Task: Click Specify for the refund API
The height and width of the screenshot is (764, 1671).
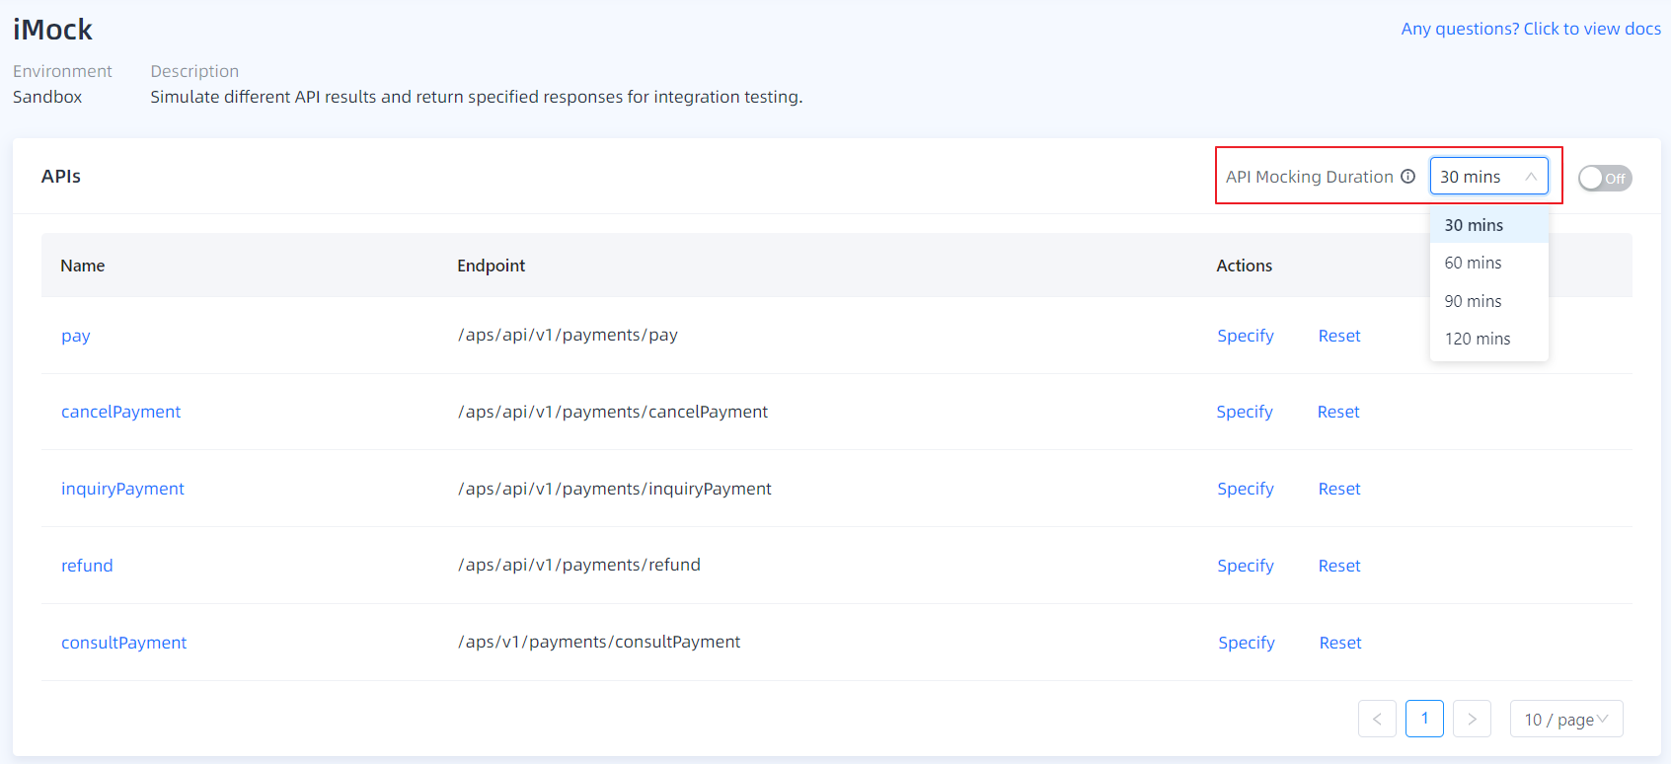Action: pyautogui.click(x=1245, y=566)
